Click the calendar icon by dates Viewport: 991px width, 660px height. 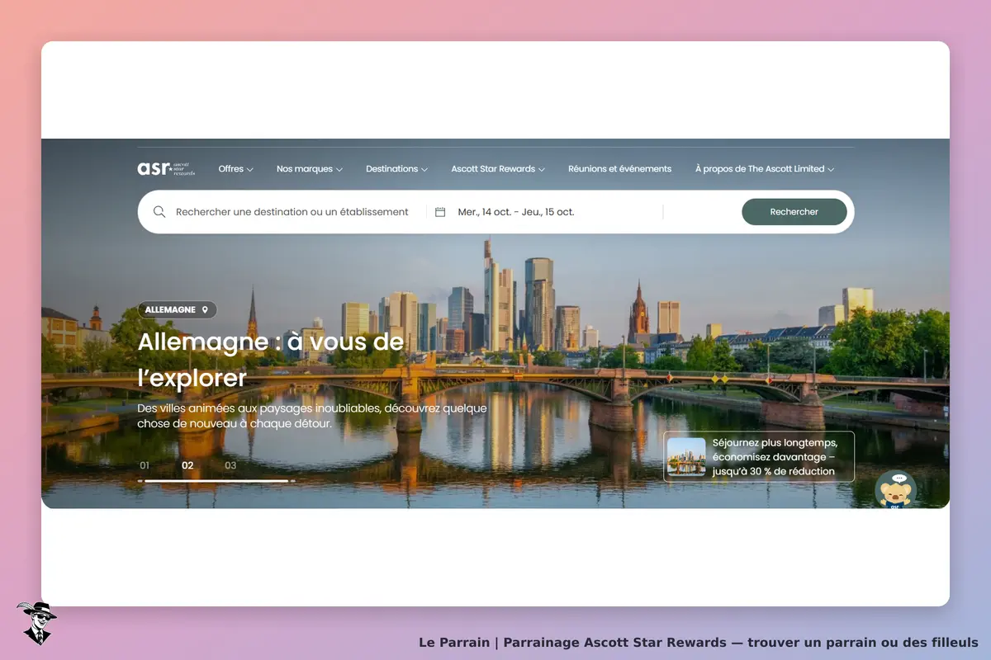pos(440,212)
